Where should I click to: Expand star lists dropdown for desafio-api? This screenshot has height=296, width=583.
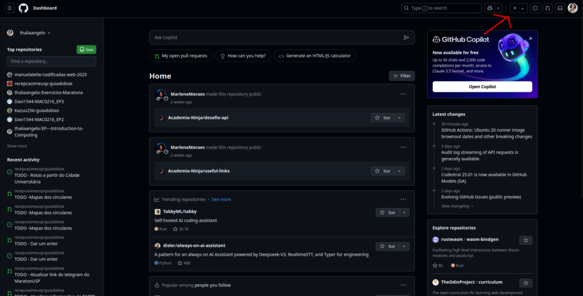click(399, 118)
